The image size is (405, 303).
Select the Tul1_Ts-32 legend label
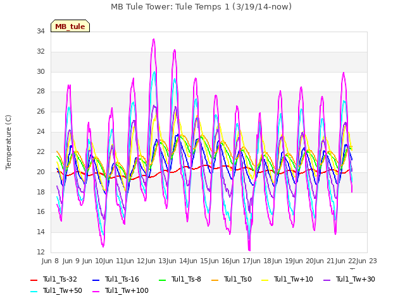tap(60, 279)
